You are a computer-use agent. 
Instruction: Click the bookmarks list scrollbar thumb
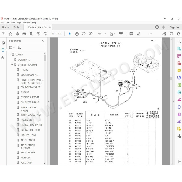click(45, 58)
